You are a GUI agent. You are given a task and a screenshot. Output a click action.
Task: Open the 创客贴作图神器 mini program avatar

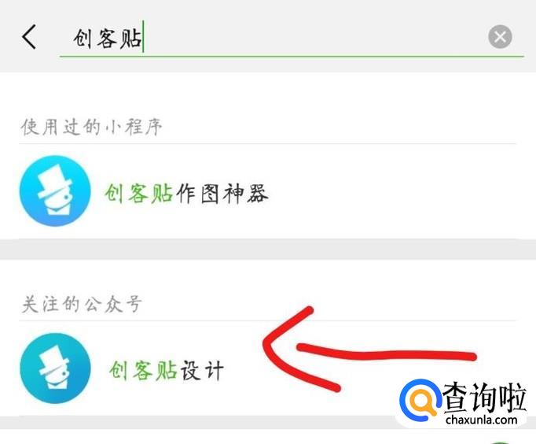tap(55, 191)
